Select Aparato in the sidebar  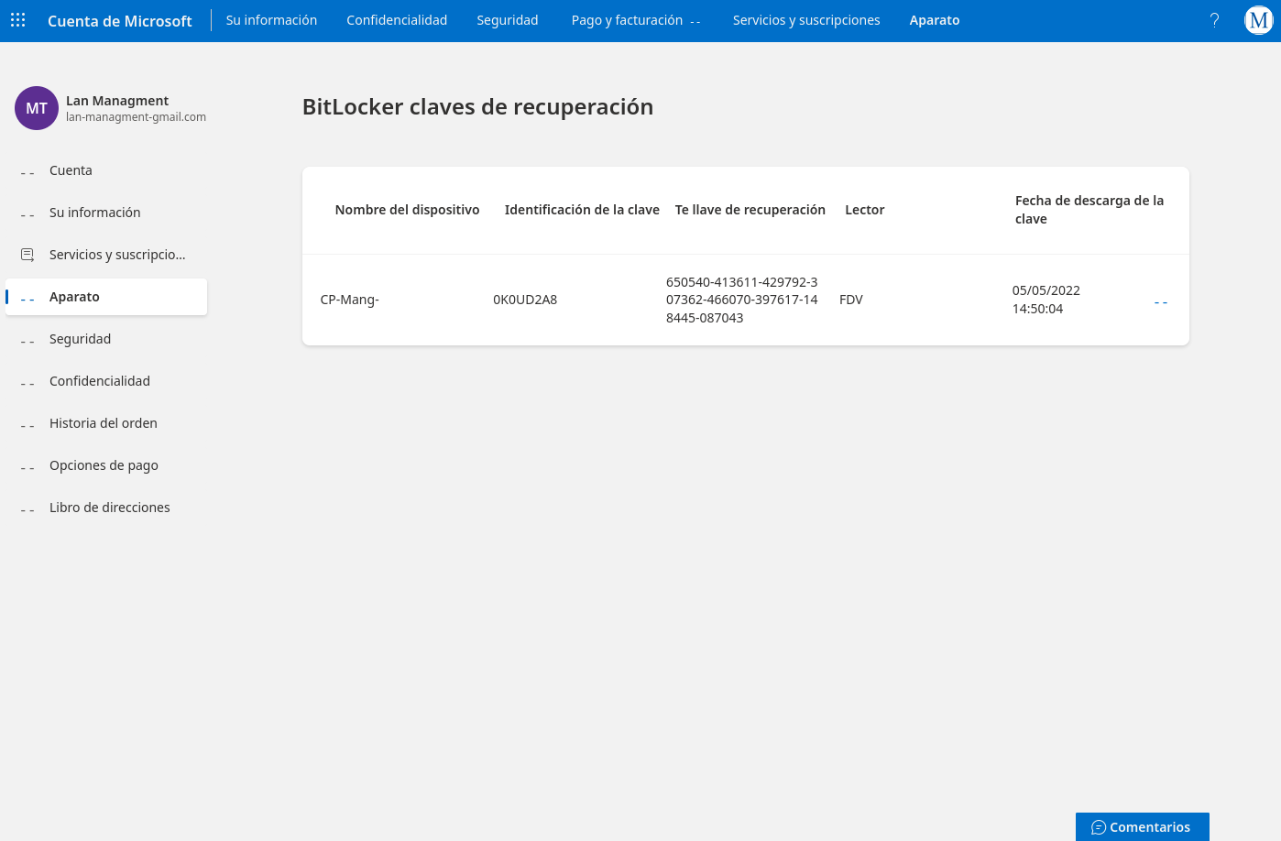point(106,297)
